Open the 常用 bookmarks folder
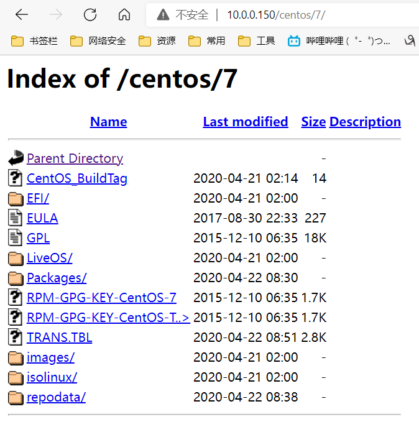The width and height of the screenshot is (419, 427). [207, 41]
